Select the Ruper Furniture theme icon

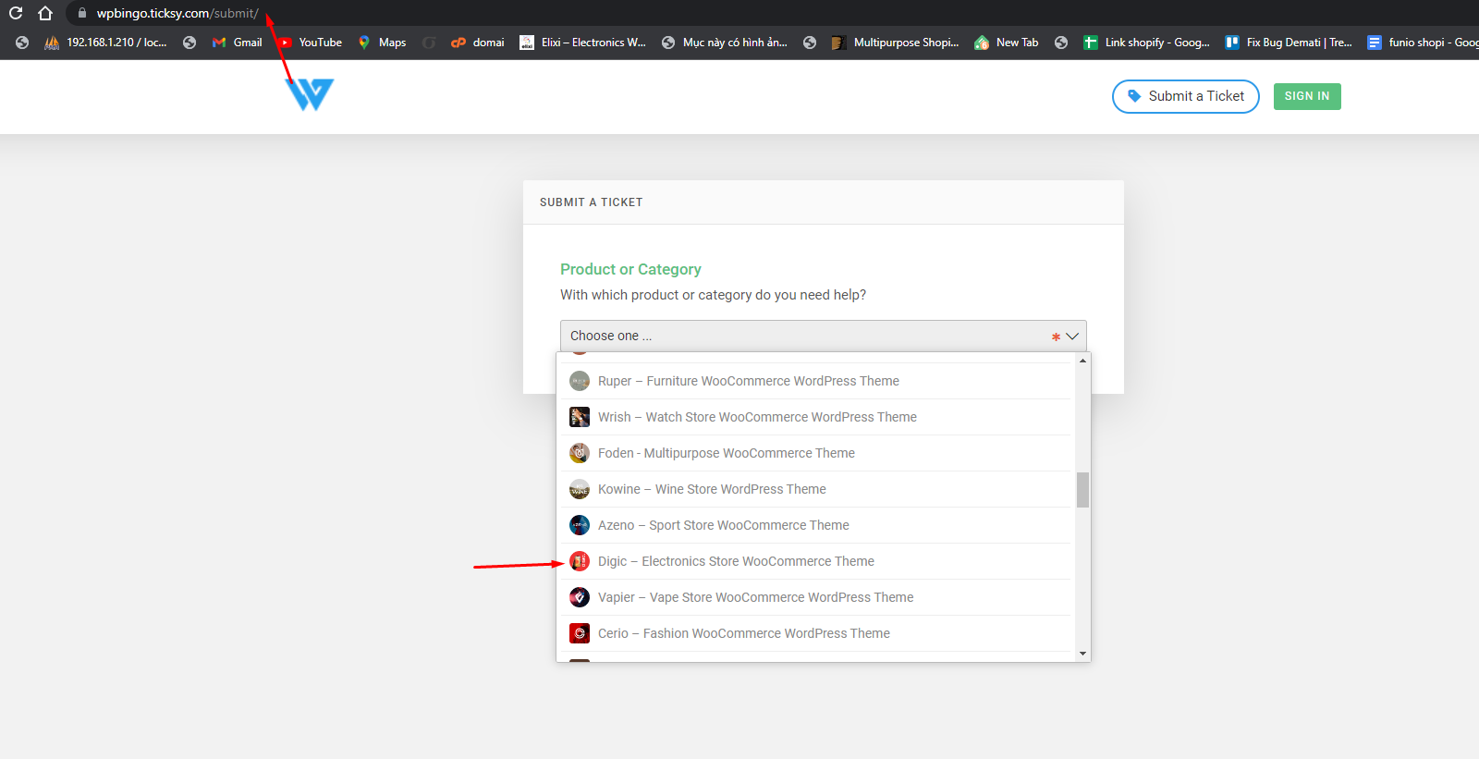(x=580, y=381)
